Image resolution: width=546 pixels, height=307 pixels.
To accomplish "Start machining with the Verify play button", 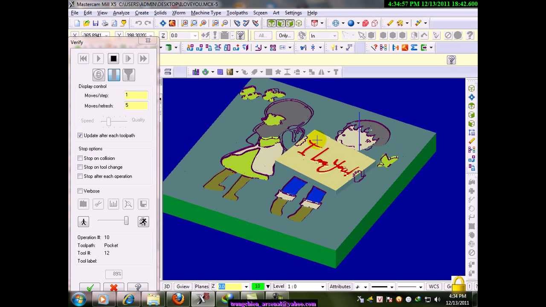I will pyautogui.click(x=98, y=59).
